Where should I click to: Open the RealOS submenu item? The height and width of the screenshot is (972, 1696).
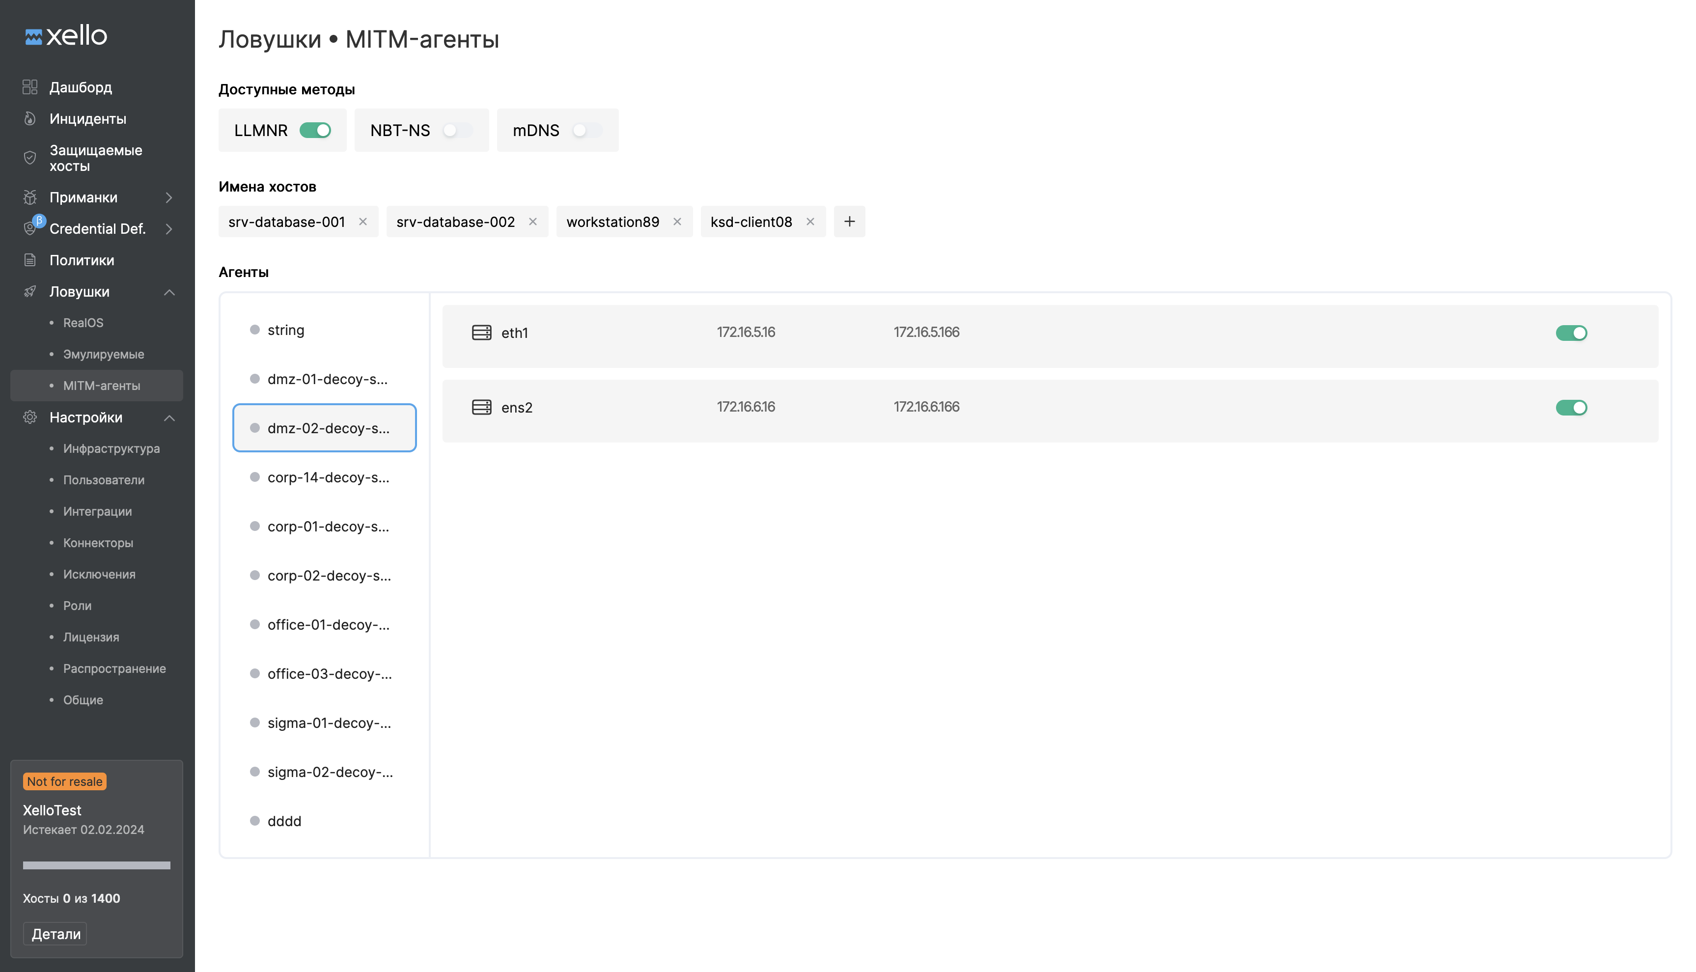(83, 323)
